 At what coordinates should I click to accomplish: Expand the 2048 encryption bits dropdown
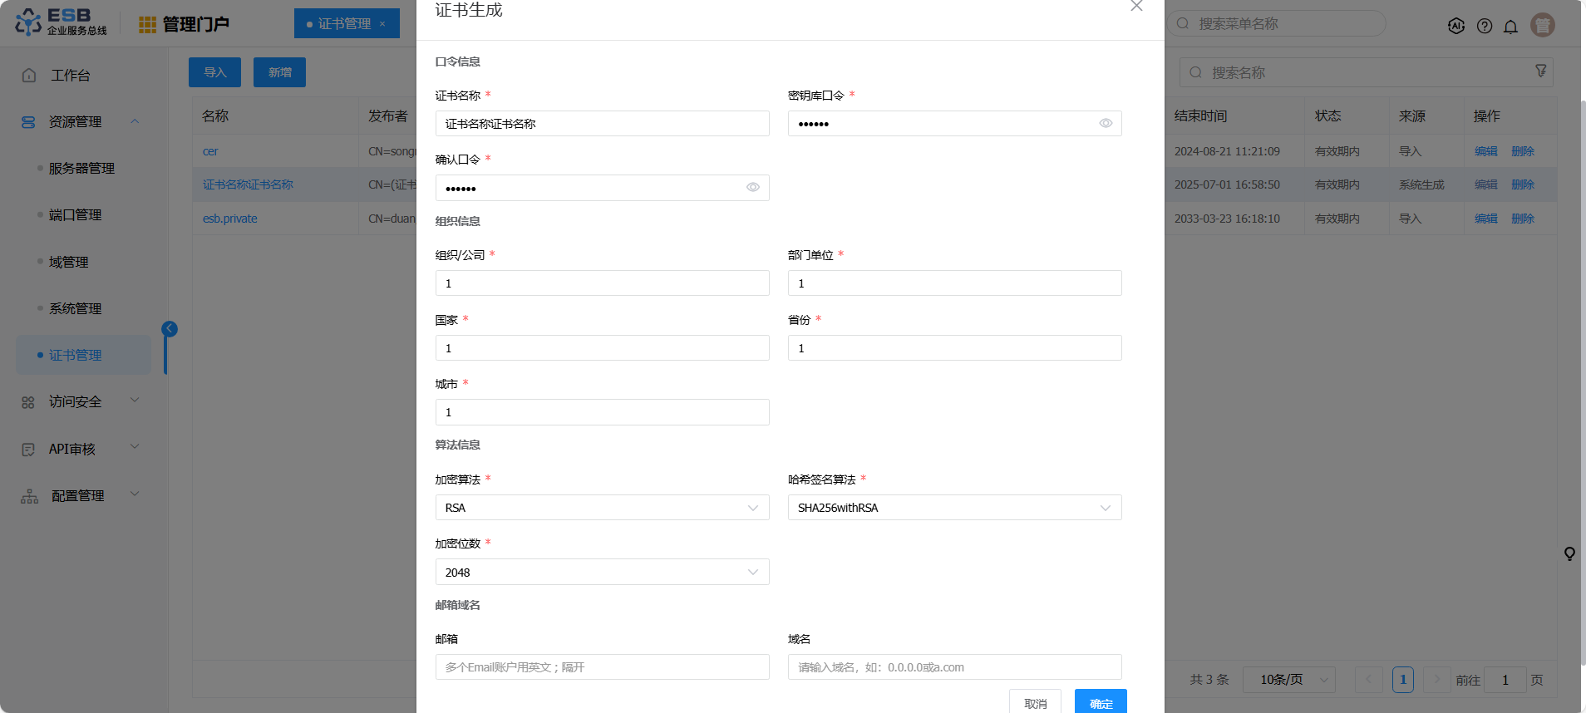602,573
